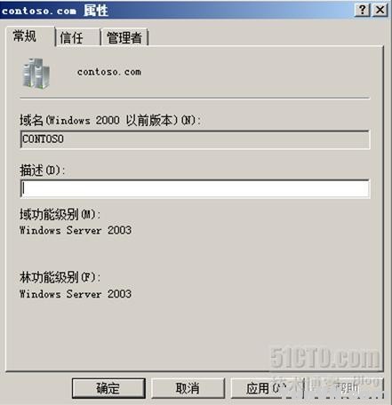This screenshot has height=405, width=392.
Task: Focus the 描述 text input field
Action: click(195, 188)
